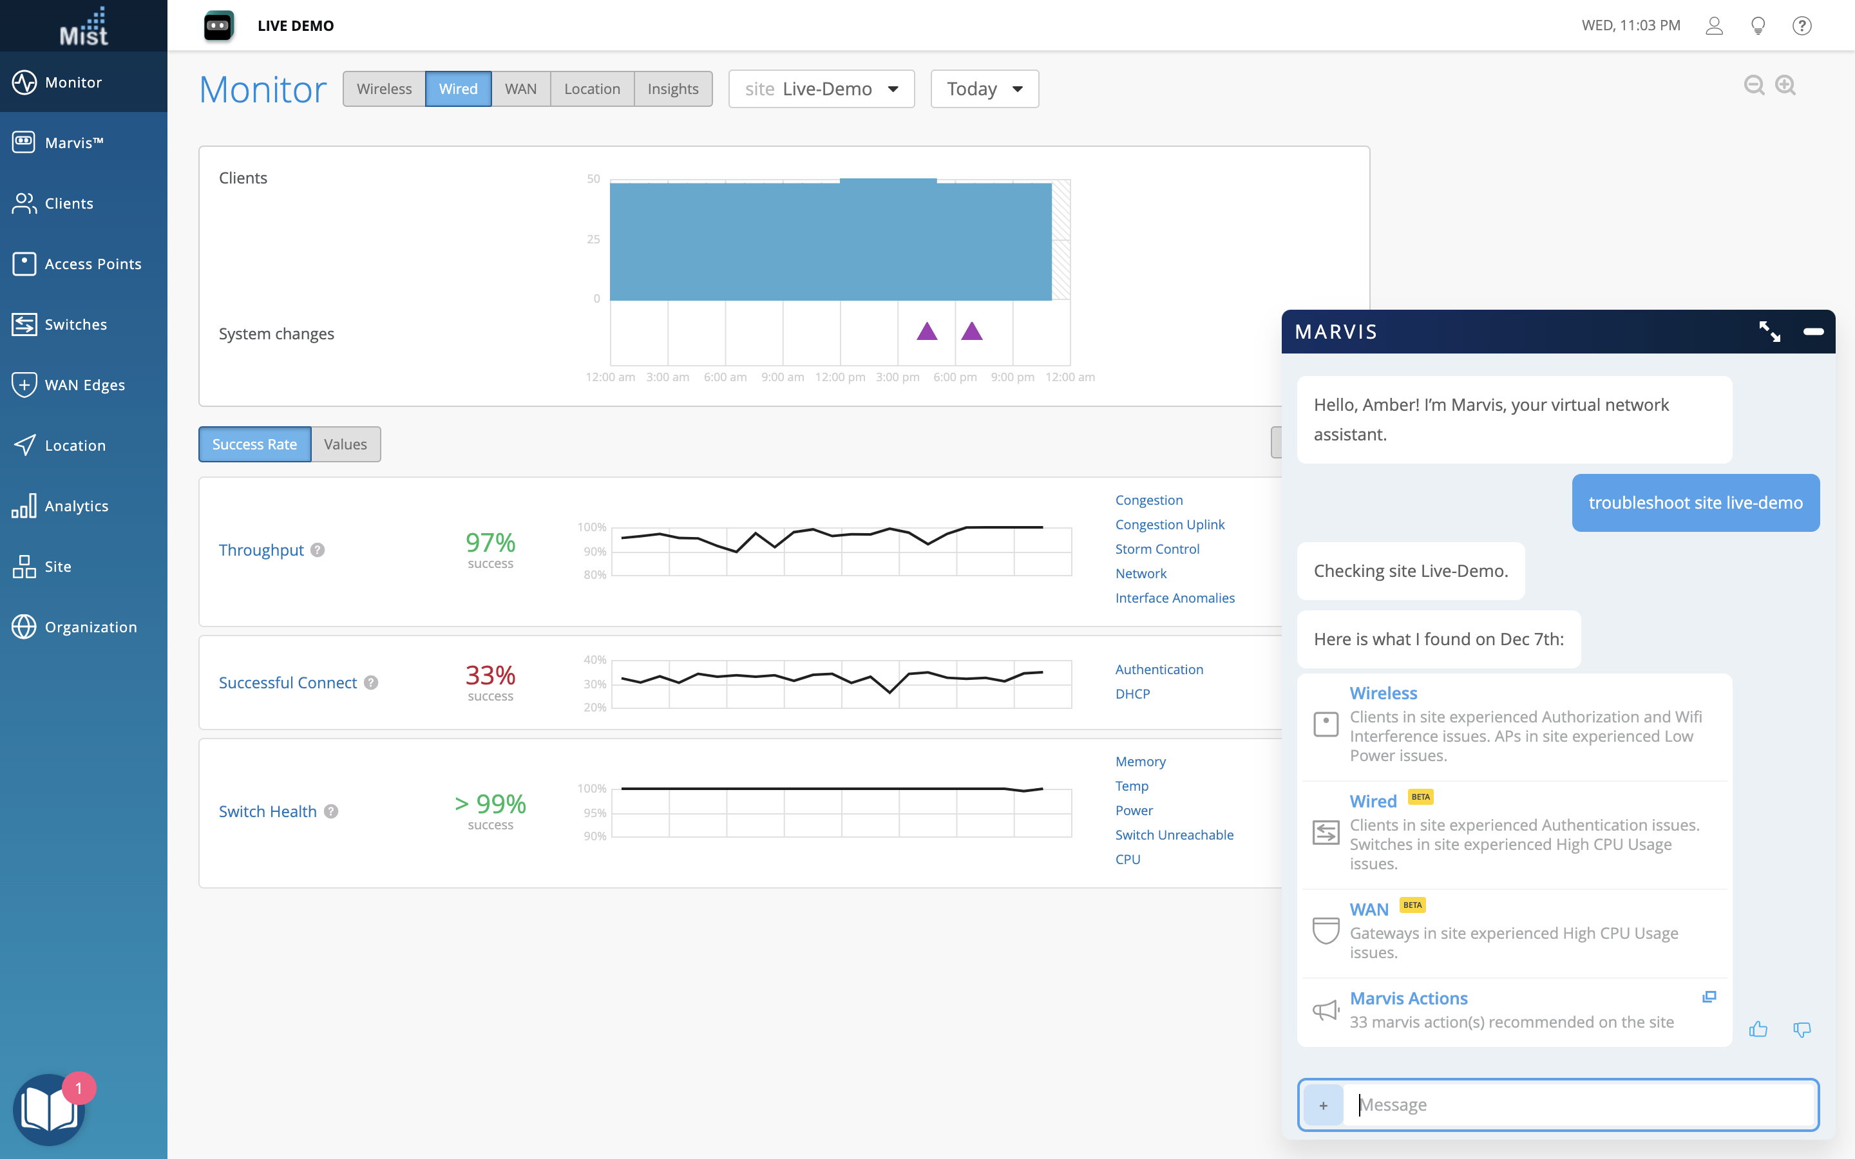Switch metrics view to Values
The height and width of the screenshot is (1159, 1855).
point(345,444)
